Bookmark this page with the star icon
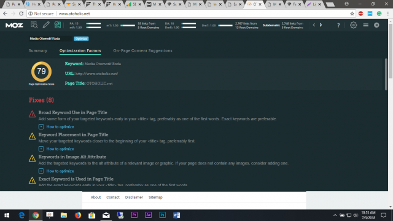393x221 pixels. pos(352,14)
